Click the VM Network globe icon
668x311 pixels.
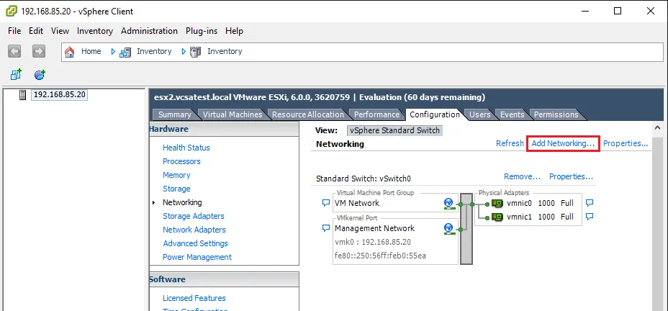448,204
